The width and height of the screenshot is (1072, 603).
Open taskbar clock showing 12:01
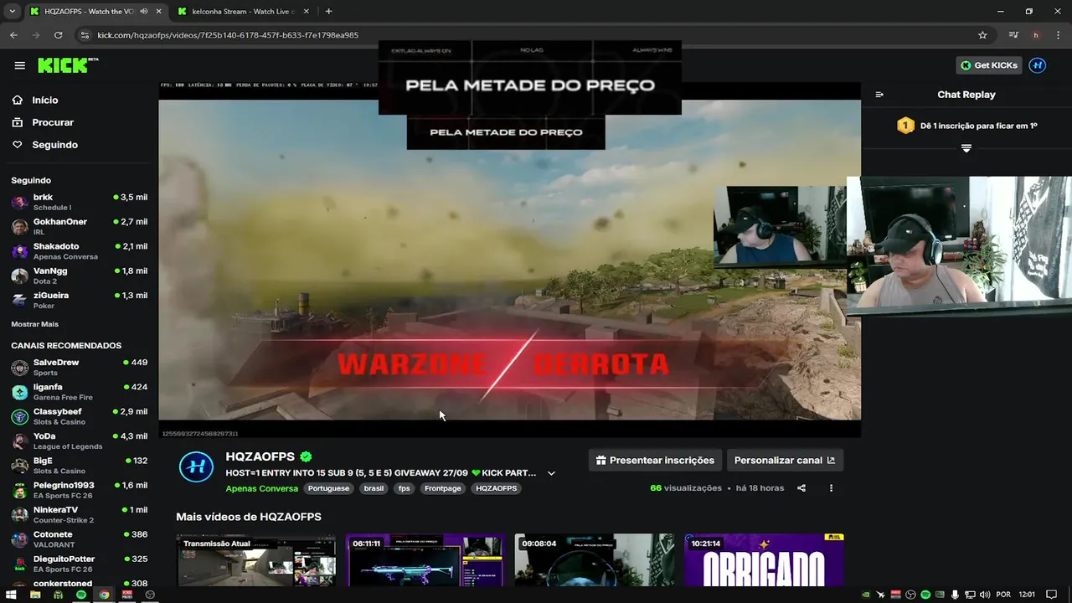click(x=1028, y=595)
